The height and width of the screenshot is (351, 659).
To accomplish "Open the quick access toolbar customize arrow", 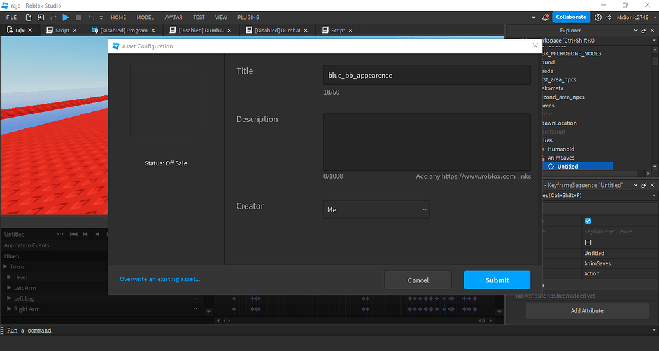I will [x=101, y=18].
